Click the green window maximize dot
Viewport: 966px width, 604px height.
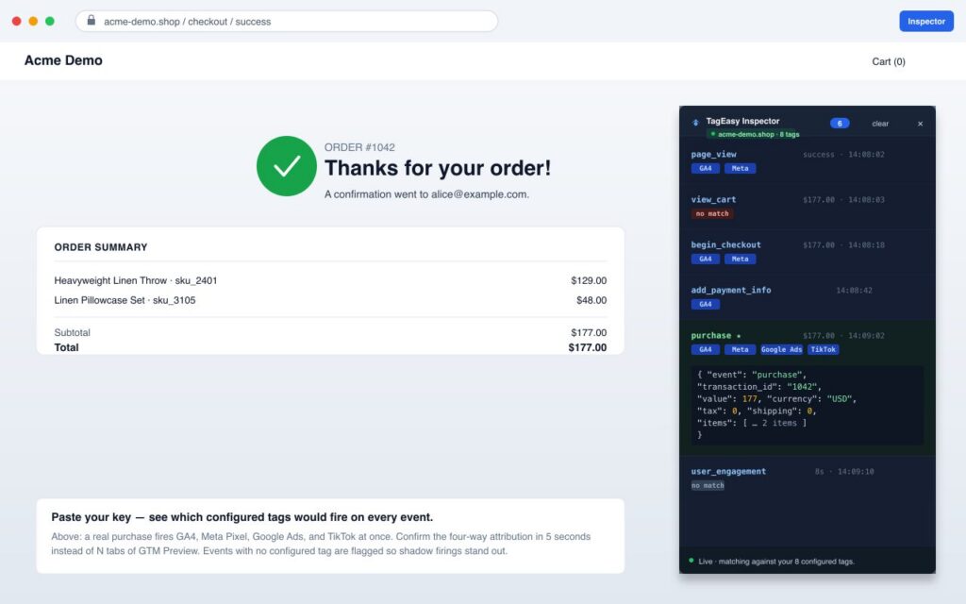pyautogui.click(x=50, y=21)
